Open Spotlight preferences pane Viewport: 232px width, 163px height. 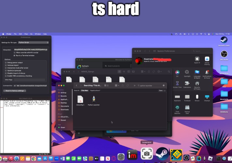coord(187,73)
